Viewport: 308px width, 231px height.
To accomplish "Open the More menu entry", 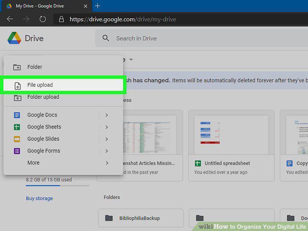I will (x=63, y=163).
